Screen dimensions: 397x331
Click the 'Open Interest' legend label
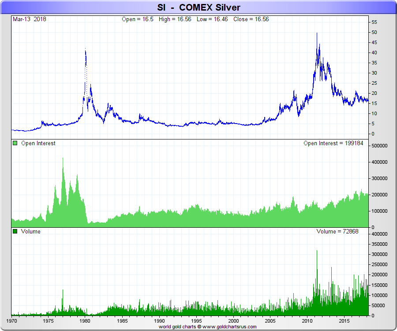coord(38,143)
